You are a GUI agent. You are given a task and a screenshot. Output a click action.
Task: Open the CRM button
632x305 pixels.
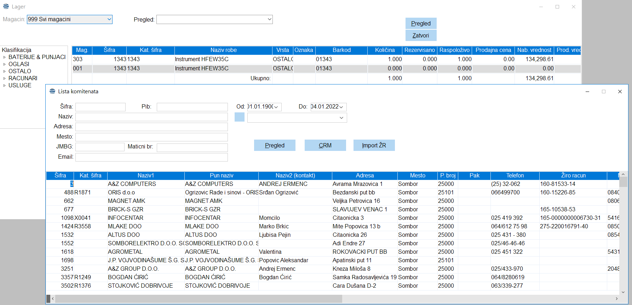(325, 145)
